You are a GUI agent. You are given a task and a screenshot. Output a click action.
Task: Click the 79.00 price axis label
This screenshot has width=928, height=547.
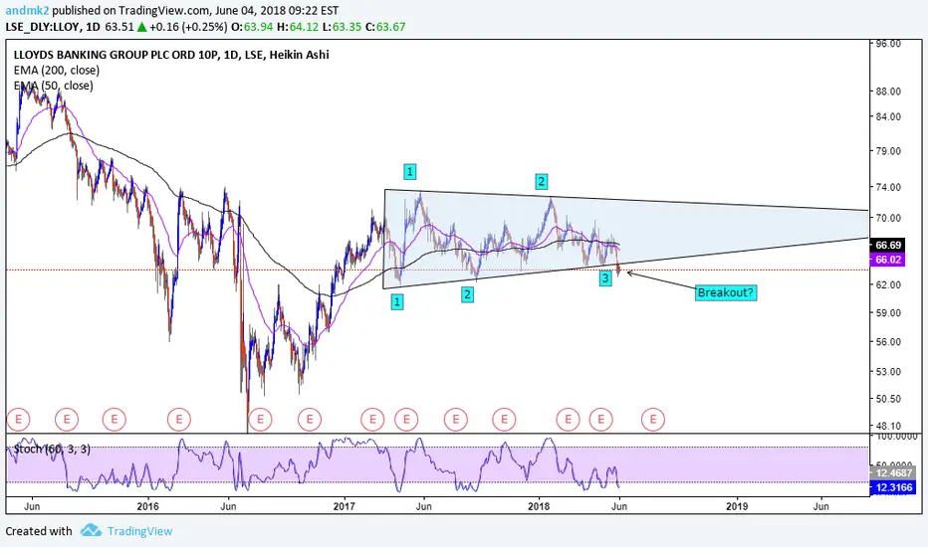(x=888, y=151)
